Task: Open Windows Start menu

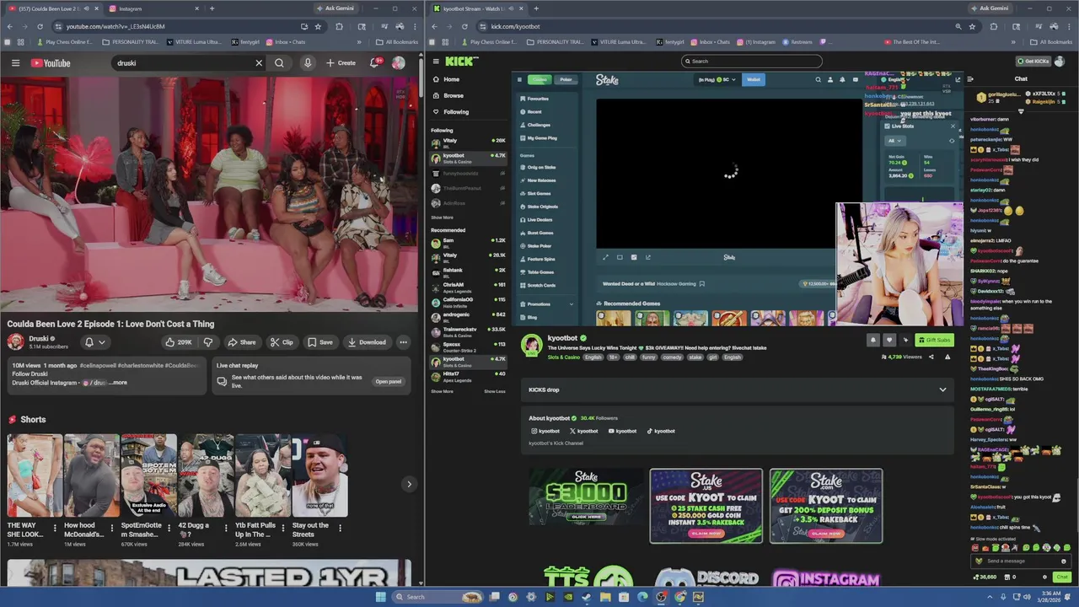Action: pos(380,597)
